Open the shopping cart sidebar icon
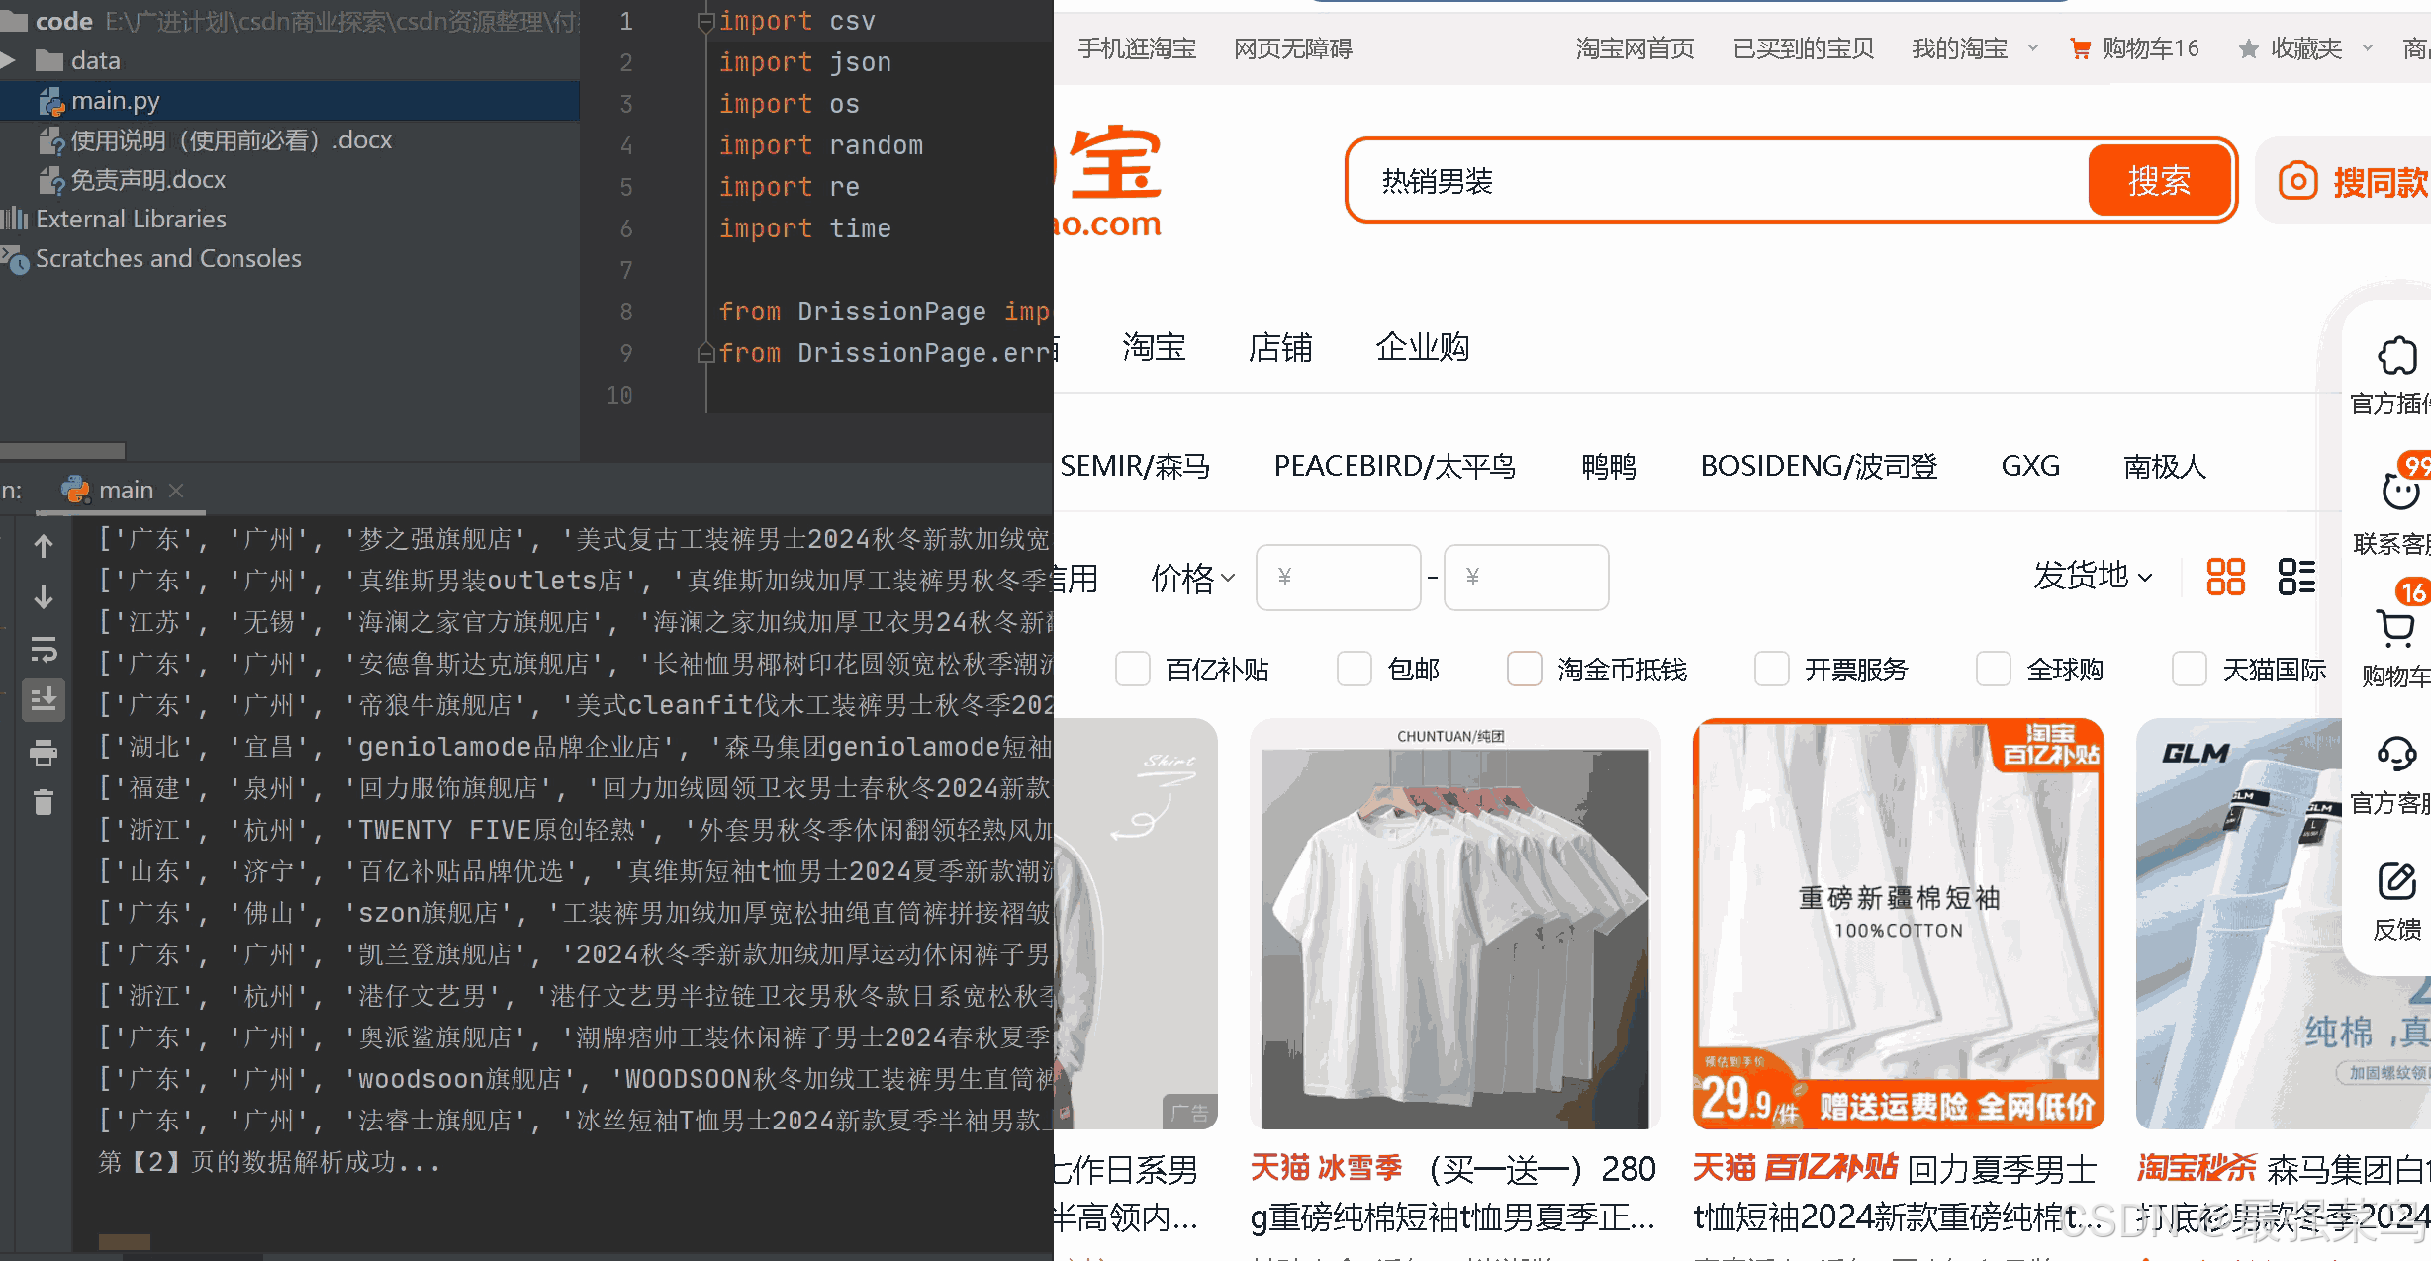 pyautogui.click(x=2395, y=629)
